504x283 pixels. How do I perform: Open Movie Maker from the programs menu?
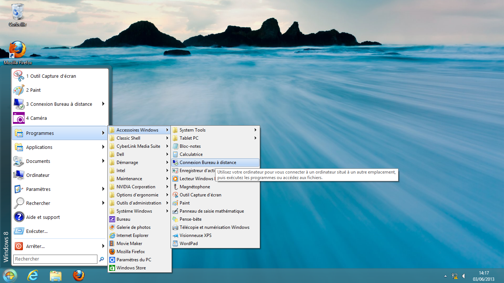[x=129, y=244]
